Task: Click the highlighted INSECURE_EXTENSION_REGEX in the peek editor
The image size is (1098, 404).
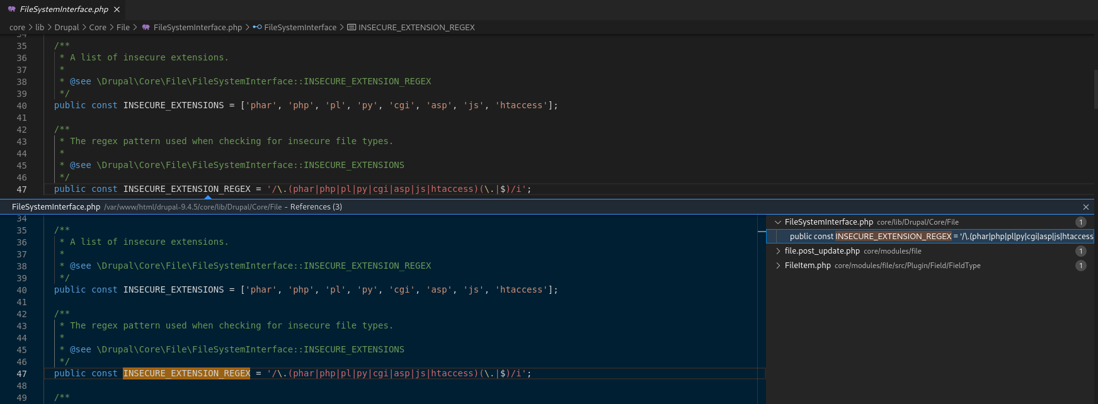Action: coord(186,374)
